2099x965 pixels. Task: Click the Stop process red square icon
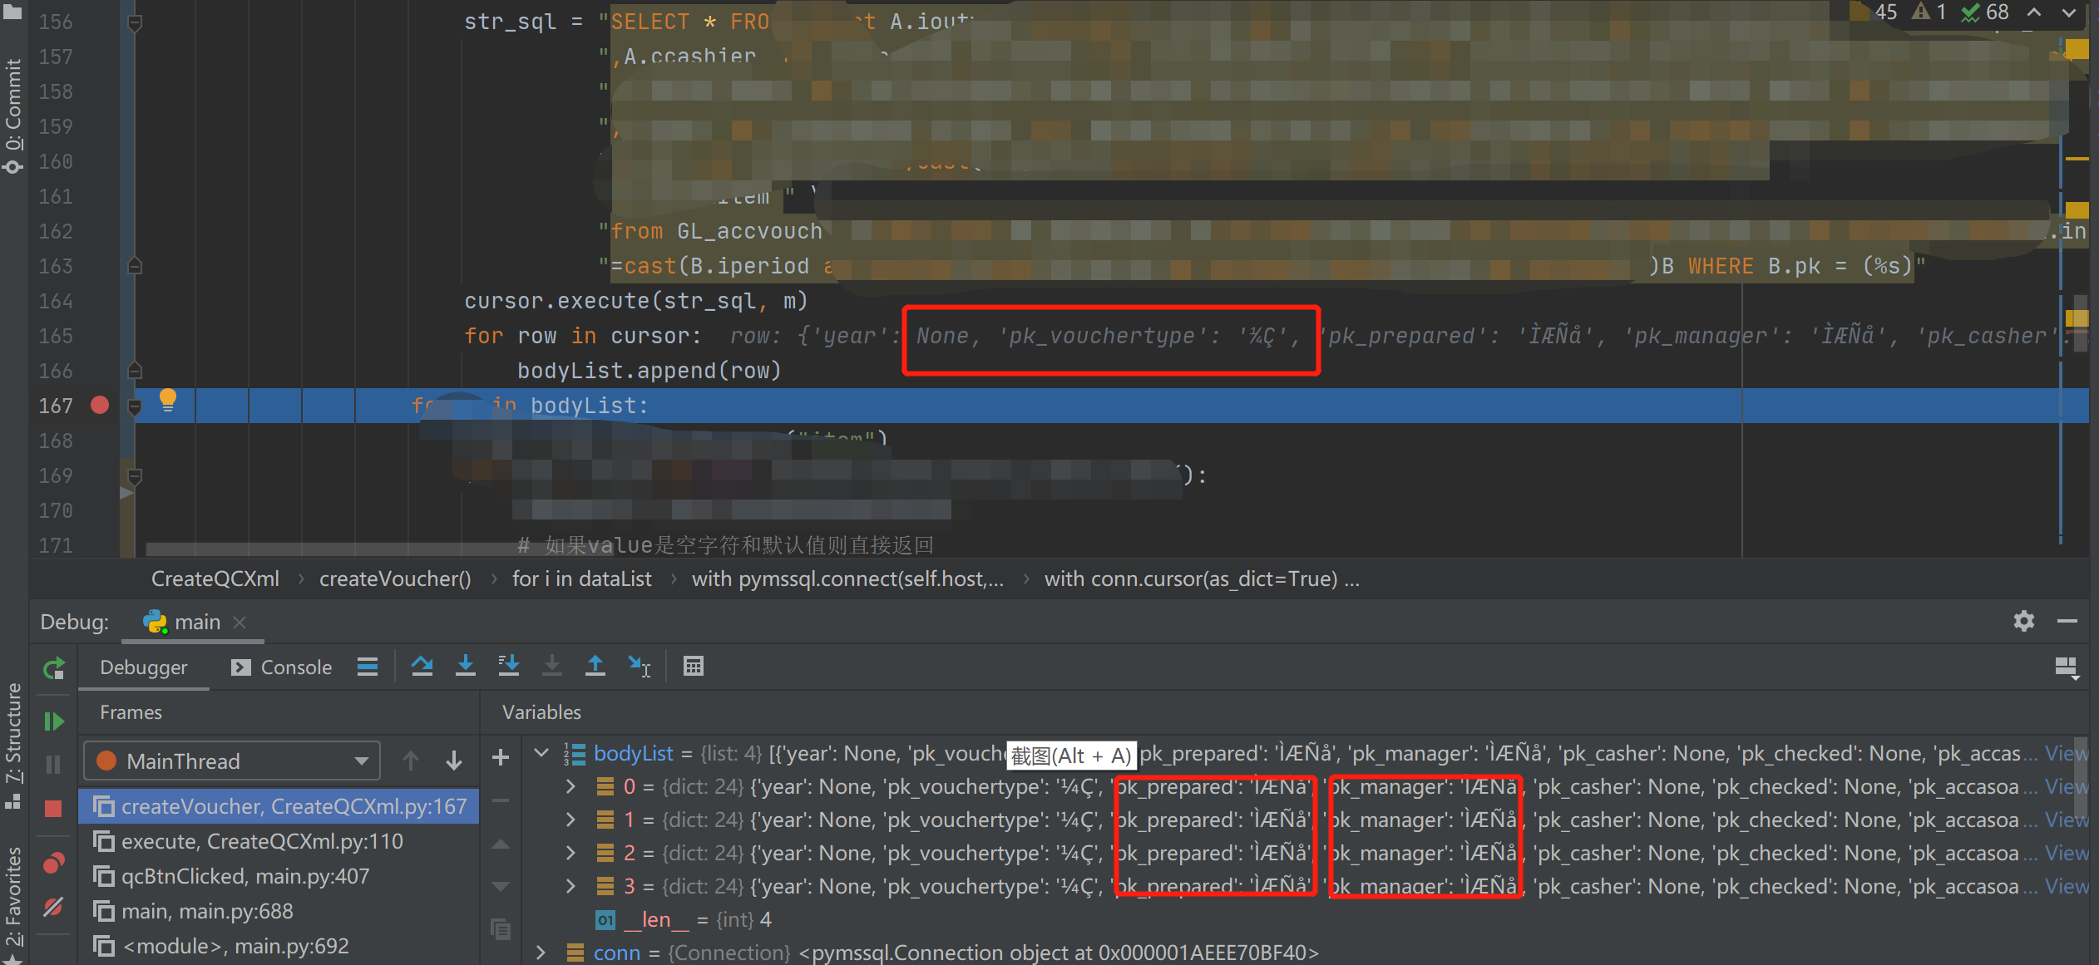pyautogui.click(x=53, y=807)
